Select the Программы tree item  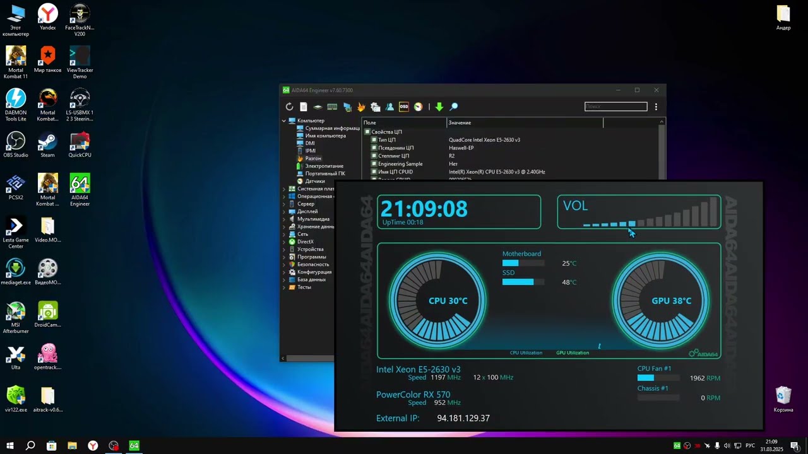(x=307, y=257)
